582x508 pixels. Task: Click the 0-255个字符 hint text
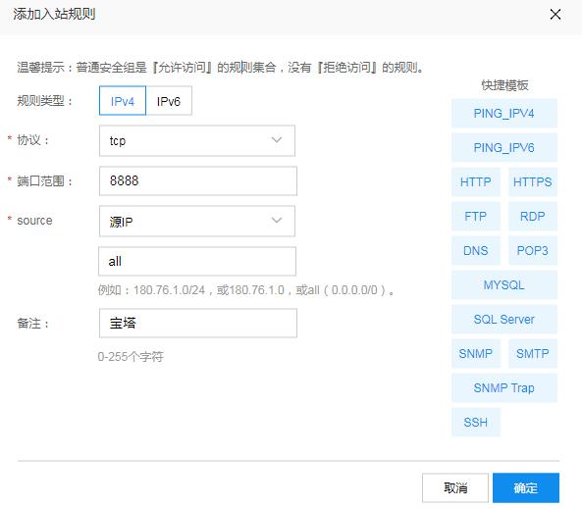point(131,357)
